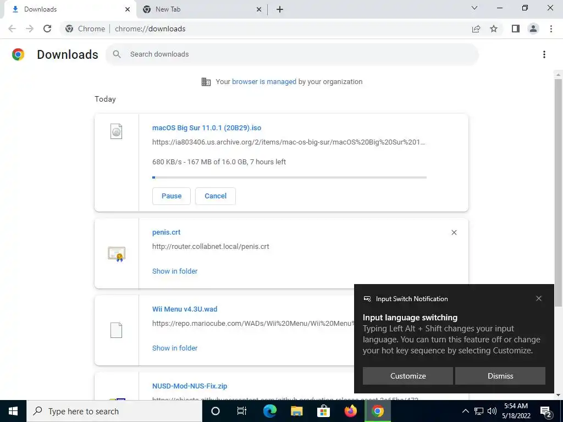
Task: Open the penis.crt file link
Action: 166,232
